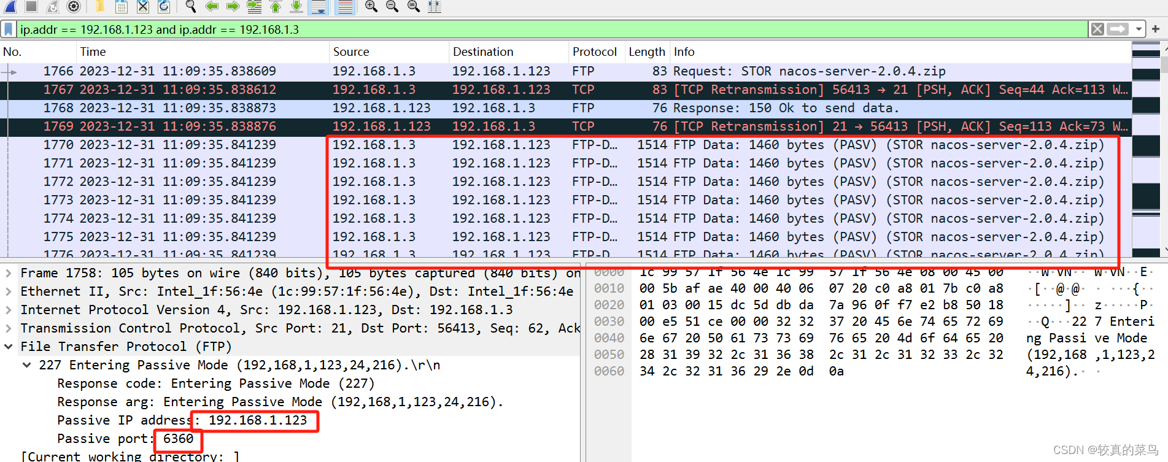1168x462 pixels.
Task: Apply the display filter arrow
Action: tap(1118, 29)
